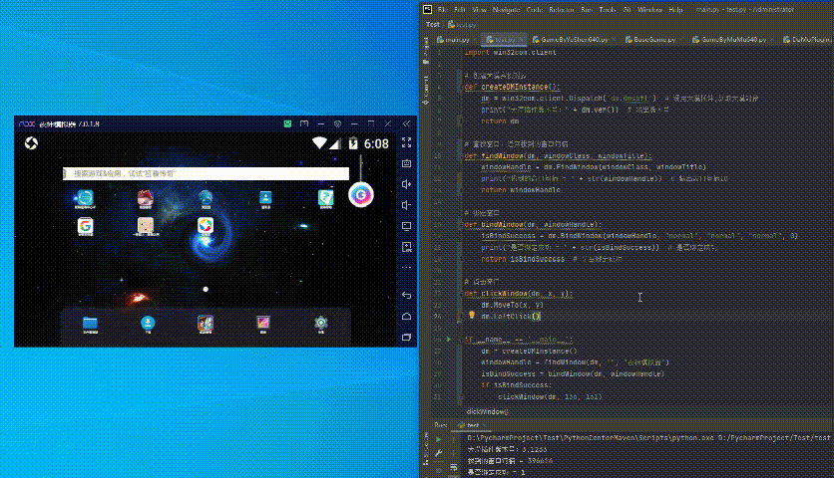The image size is (834, 478).
Task: Click the Android back arrow in Nox sidebar
Action: pyautogui.click(x=406, y=295)
